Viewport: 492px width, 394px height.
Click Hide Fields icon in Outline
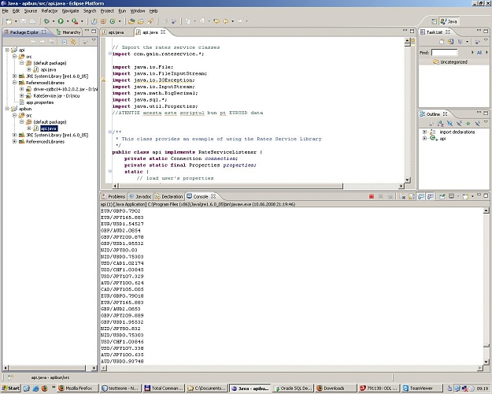coord(449,124)
